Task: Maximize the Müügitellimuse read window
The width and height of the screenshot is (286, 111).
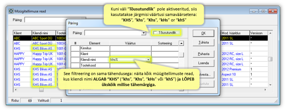Action: pos(263,11)
